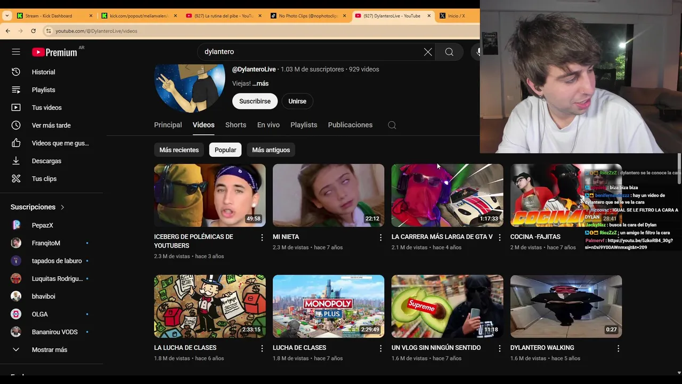Open UN VLOG SIN NINGÚN SENTIDO thumbnail
682x384 pixels.
[x=447, y=306]
